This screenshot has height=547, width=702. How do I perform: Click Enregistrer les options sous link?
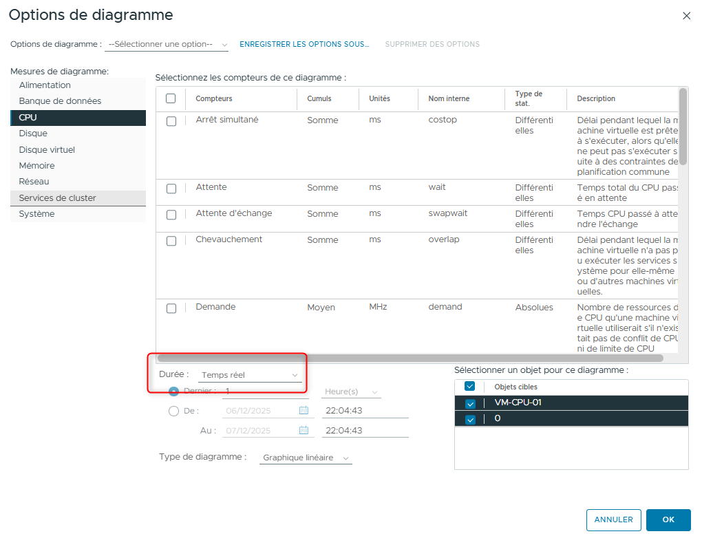[x=304, y=44]
